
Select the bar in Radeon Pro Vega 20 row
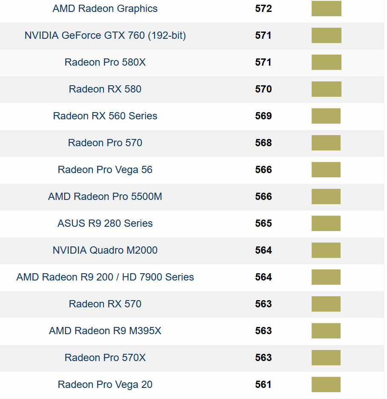(326, 385)
